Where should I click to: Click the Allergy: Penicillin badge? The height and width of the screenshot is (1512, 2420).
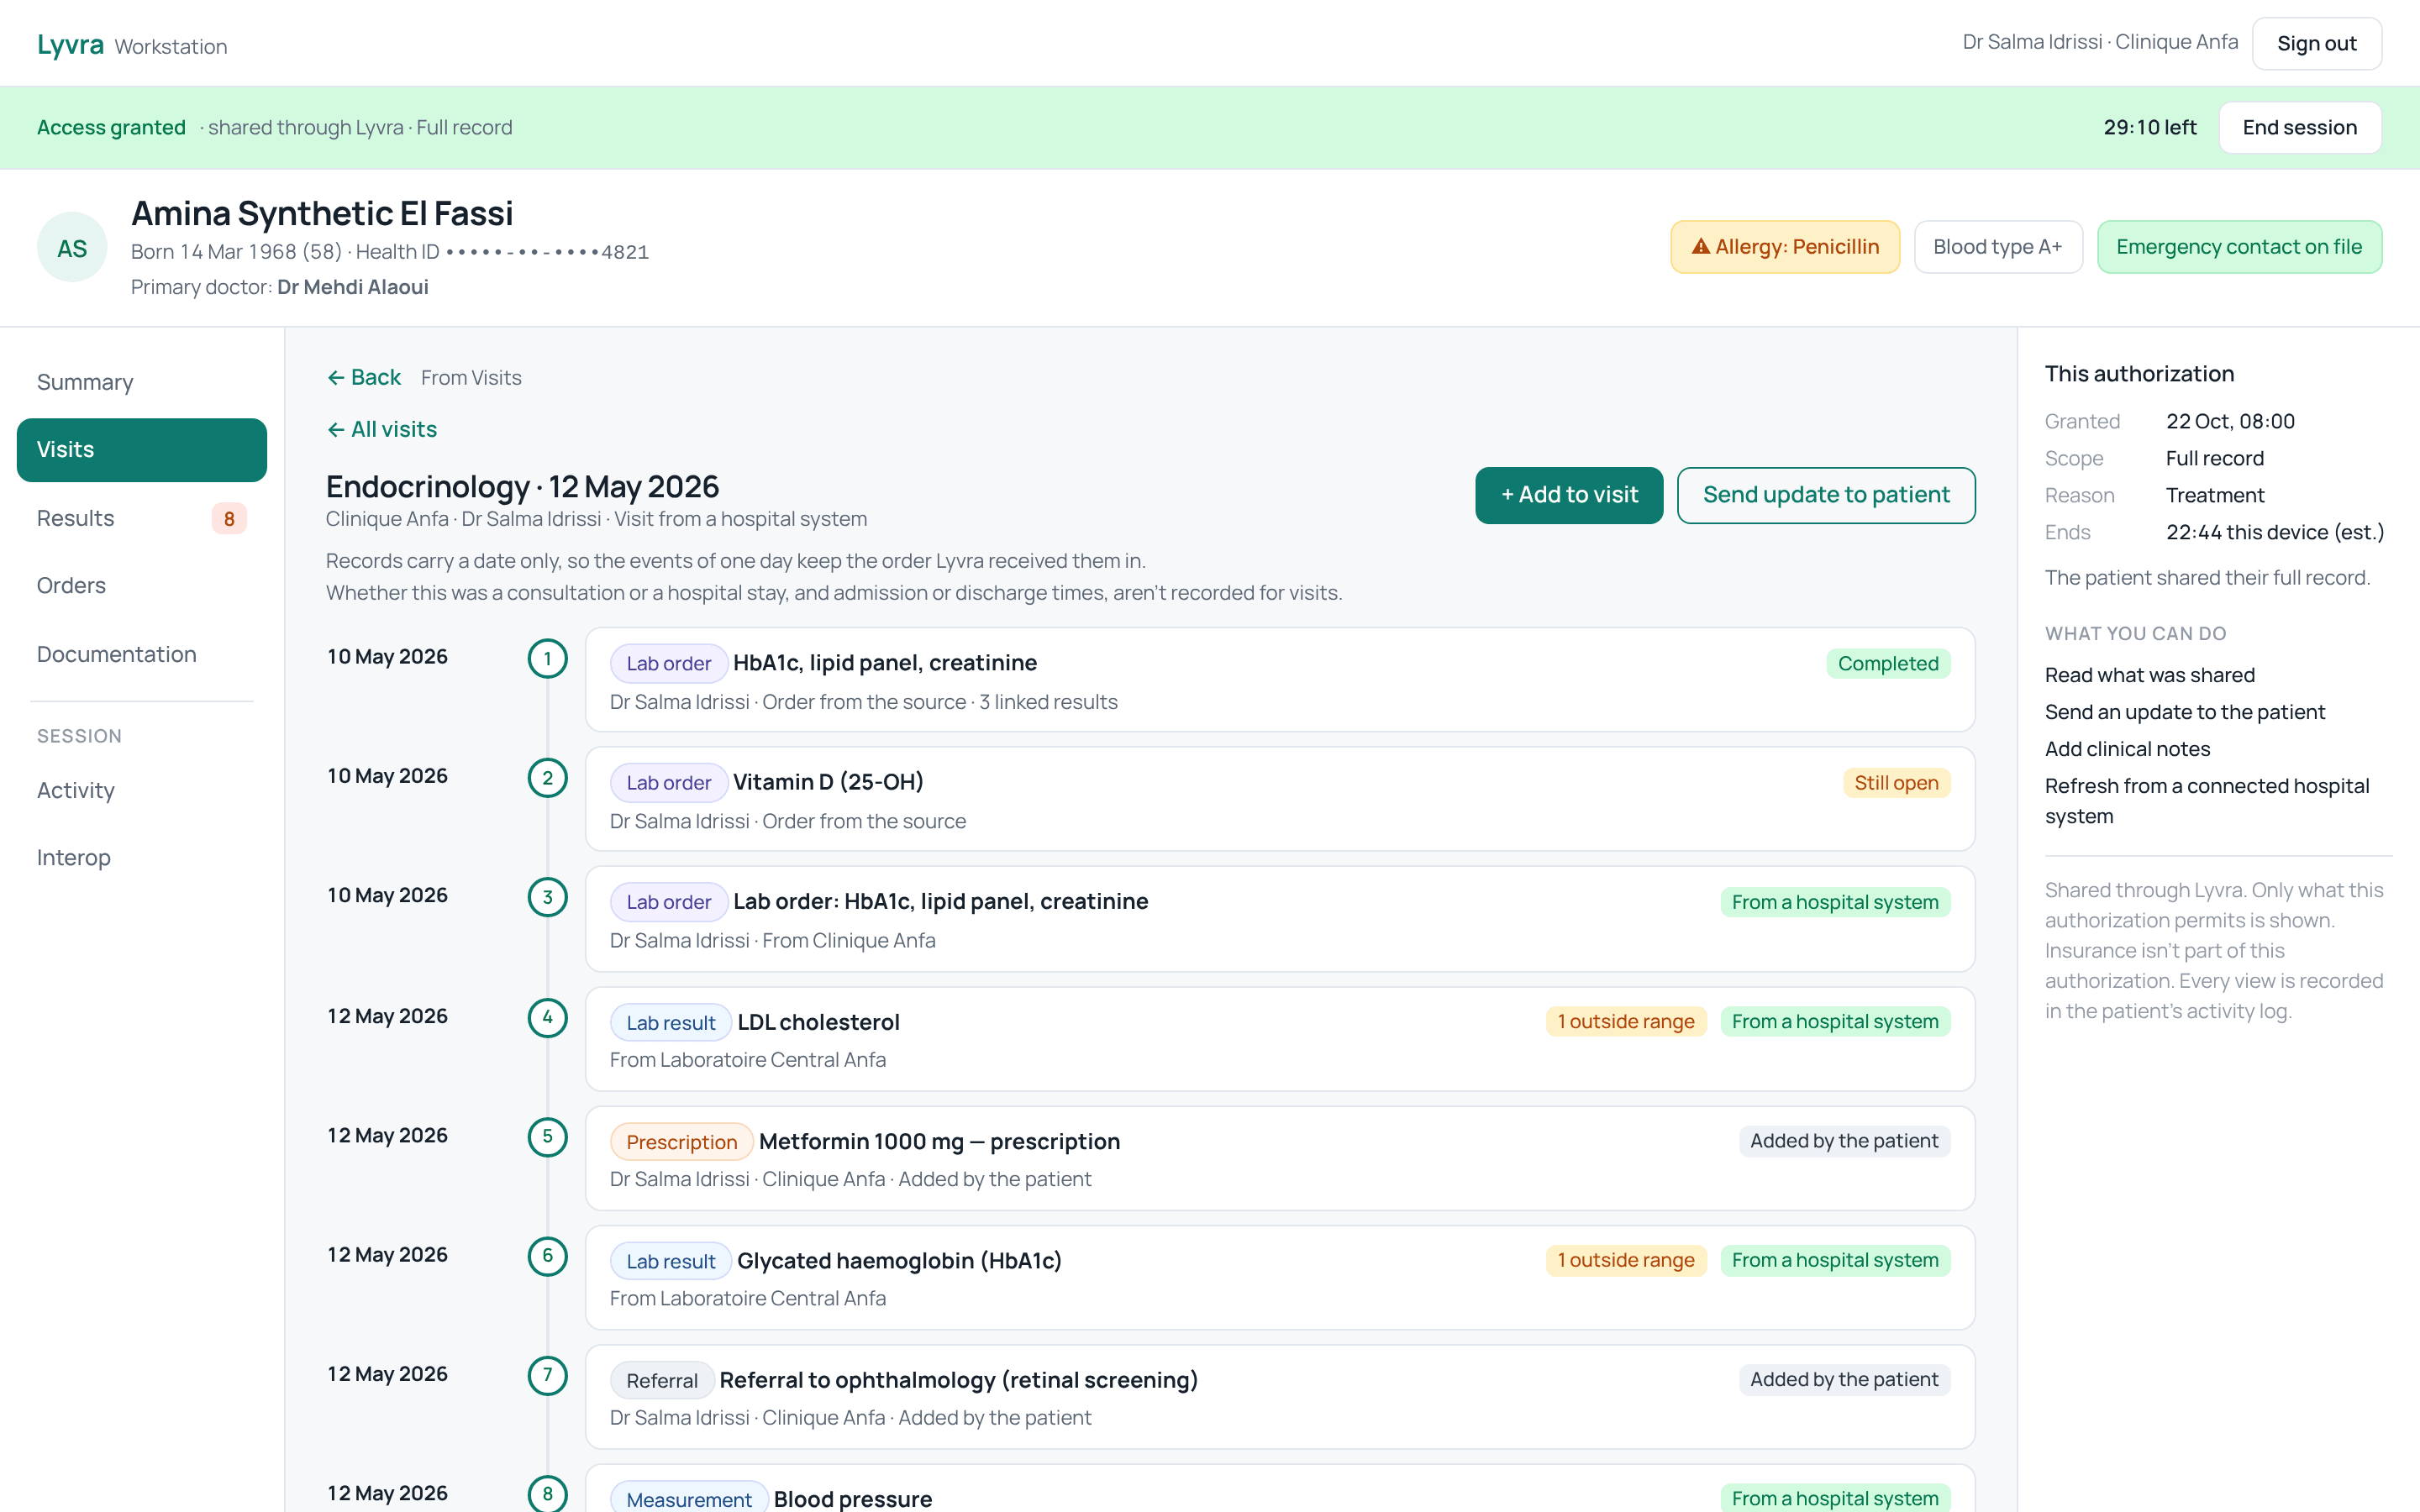point(1785,247)
